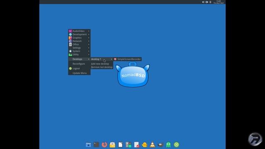The width and height of the screenshot is (265, 149).
Task: Click the Development submenu arrow
Action: [x=89, y=34]
